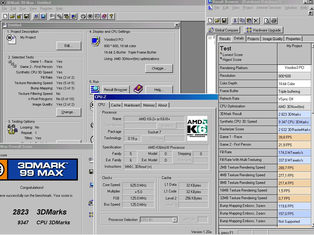Click the Save floppy icon in 3DMark toolbar

point(26,17)
